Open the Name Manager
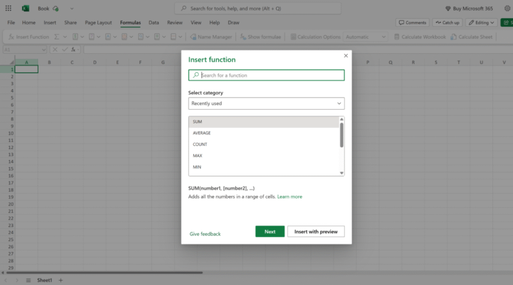 pos(211,37)
